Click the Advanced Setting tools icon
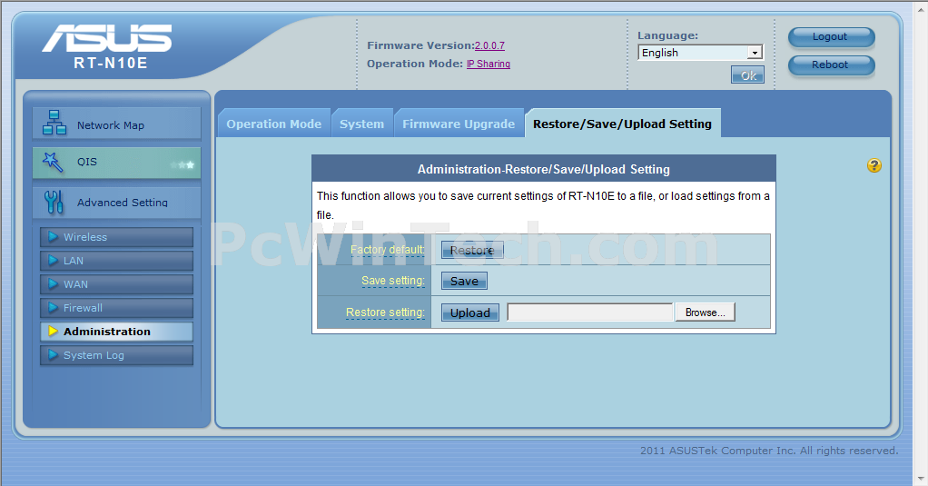Image resolution: width=928 pixels, height=486 pixels. click(x=54, y=202)
